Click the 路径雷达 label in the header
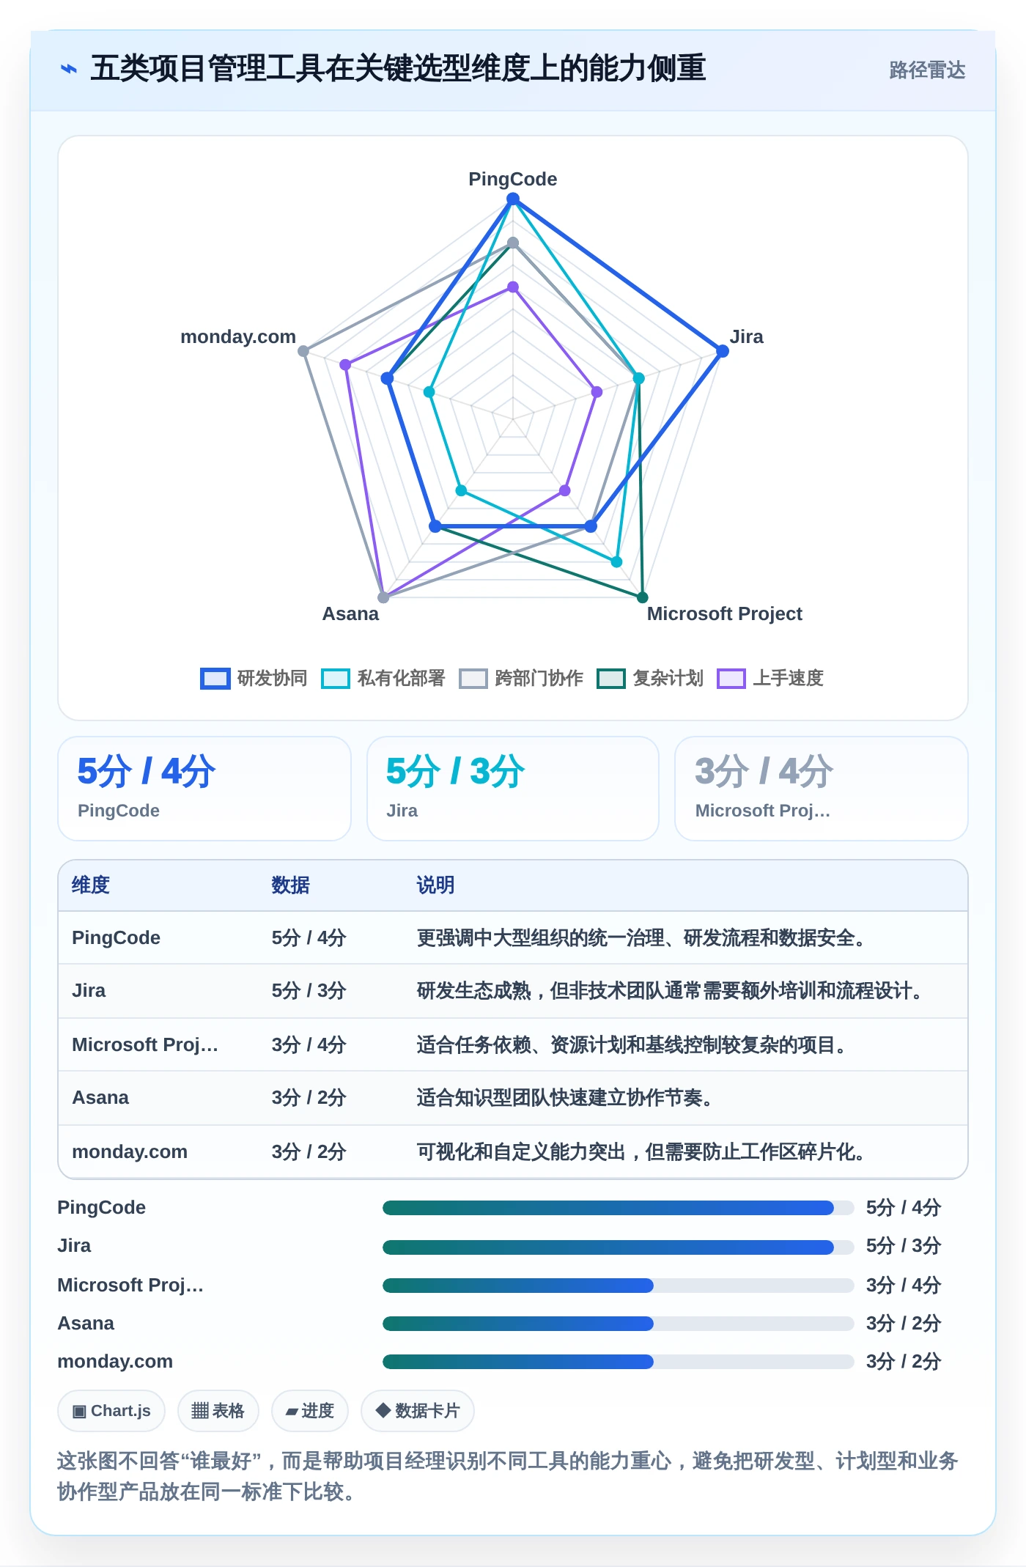This screenshot has height=1567, width=1026. point(927,70)
